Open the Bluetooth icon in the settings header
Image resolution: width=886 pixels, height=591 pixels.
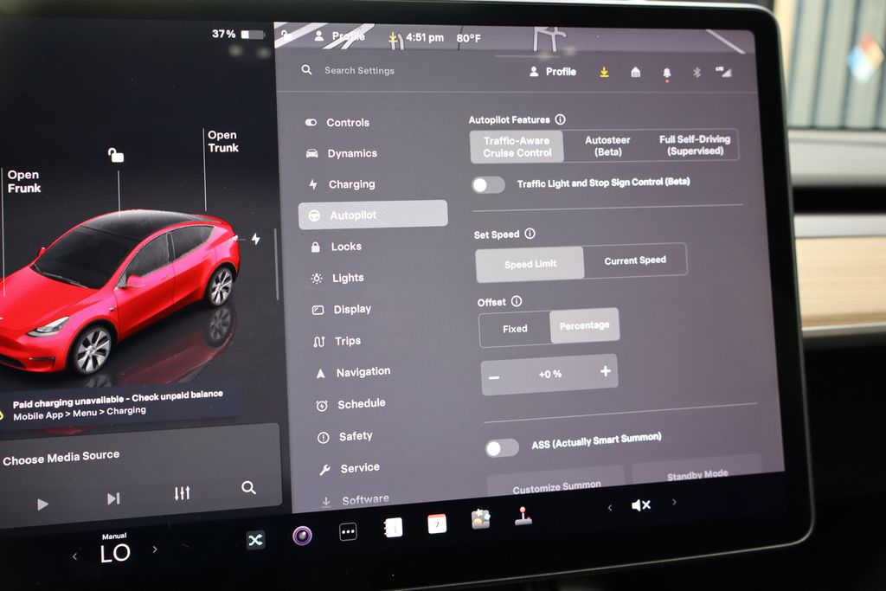click(697, 73)
